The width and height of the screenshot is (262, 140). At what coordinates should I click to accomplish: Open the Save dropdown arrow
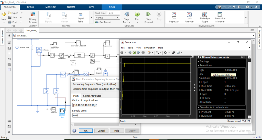[x=21, y=18]
